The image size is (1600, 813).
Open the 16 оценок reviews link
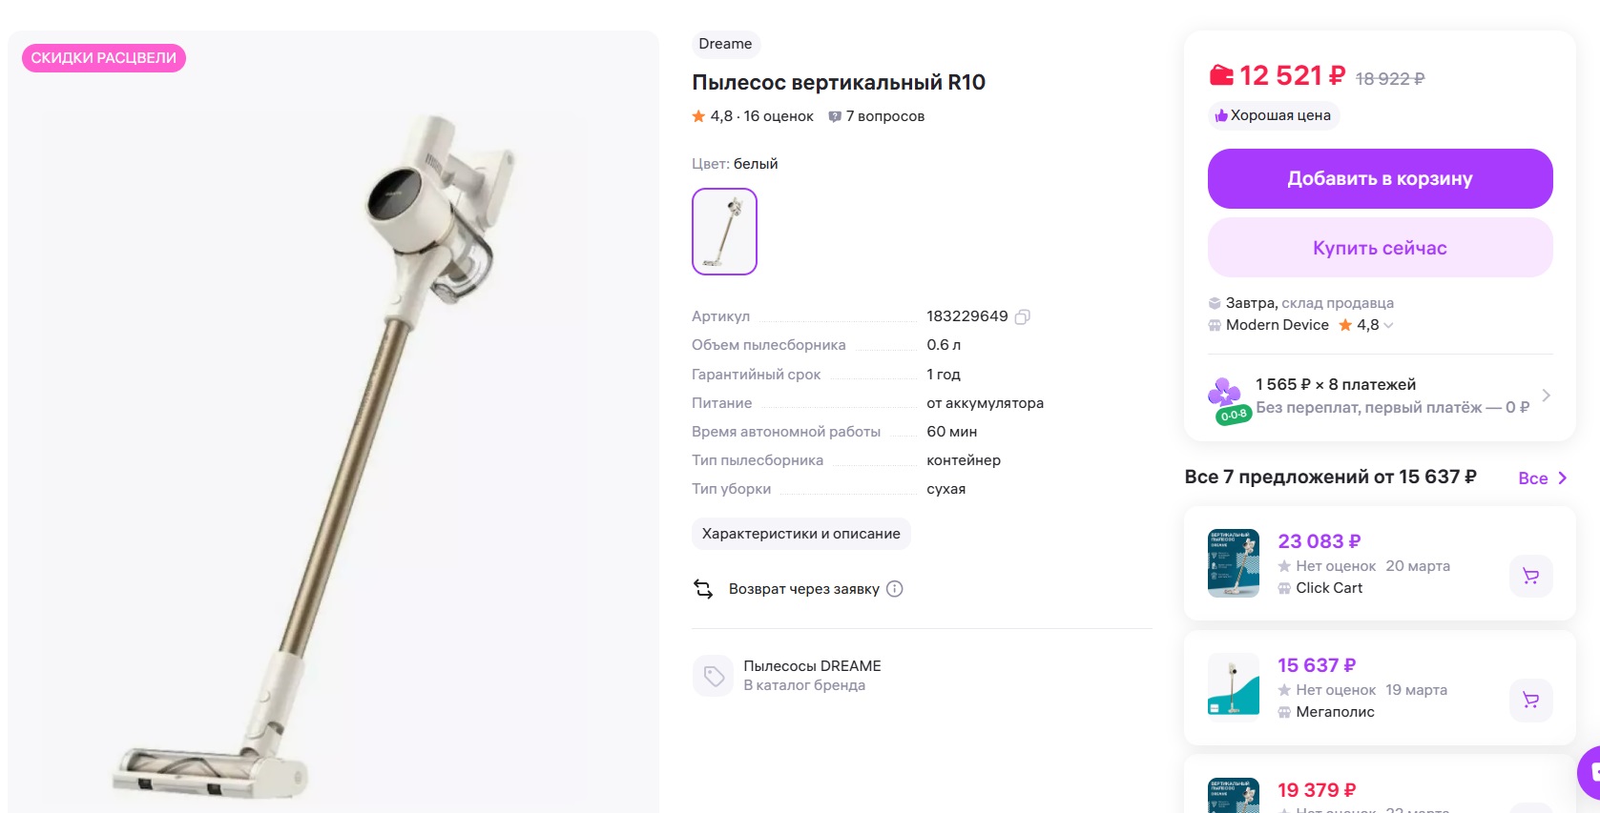(779, 116)
